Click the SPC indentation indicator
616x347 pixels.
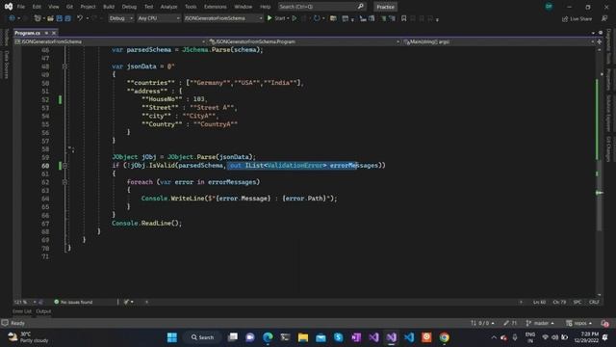point(577,302)
